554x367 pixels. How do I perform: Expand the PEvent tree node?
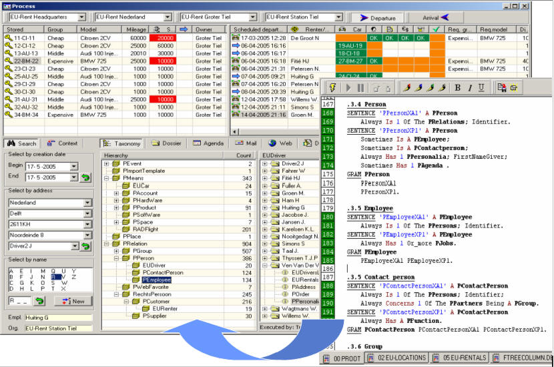[x=107, y=163]
